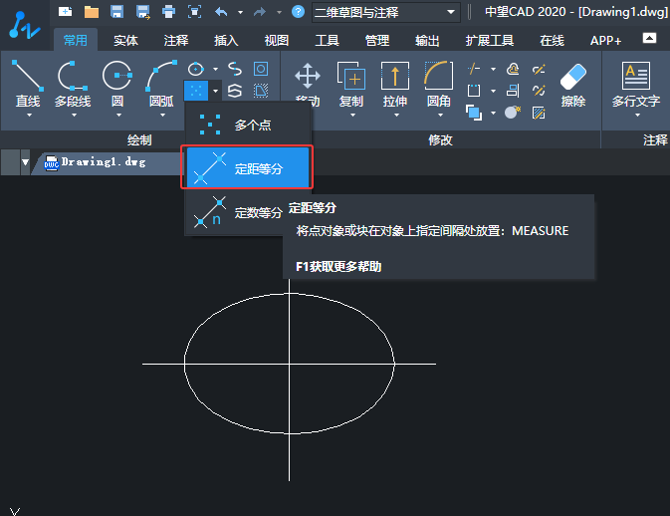The height and width of the screenshot is (516, 670).
Task: Select the 圆 circle tool
Action: (x=117, y=83)
